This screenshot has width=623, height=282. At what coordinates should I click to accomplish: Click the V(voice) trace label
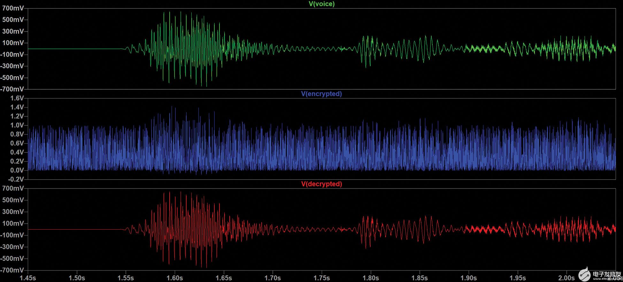click(321, 4)
